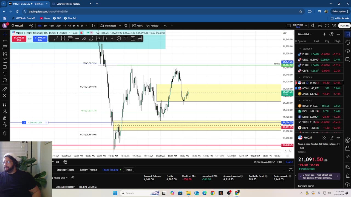The width and height of the screenshot is (351, 197).
Task: Open quick search lightning icon
Action: pyautogui.click(x=313, y=26)
